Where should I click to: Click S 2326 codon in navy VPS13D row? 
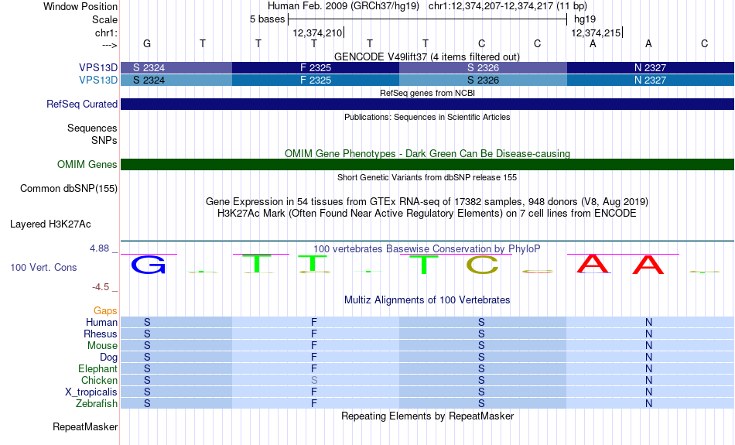coord(483,67)
